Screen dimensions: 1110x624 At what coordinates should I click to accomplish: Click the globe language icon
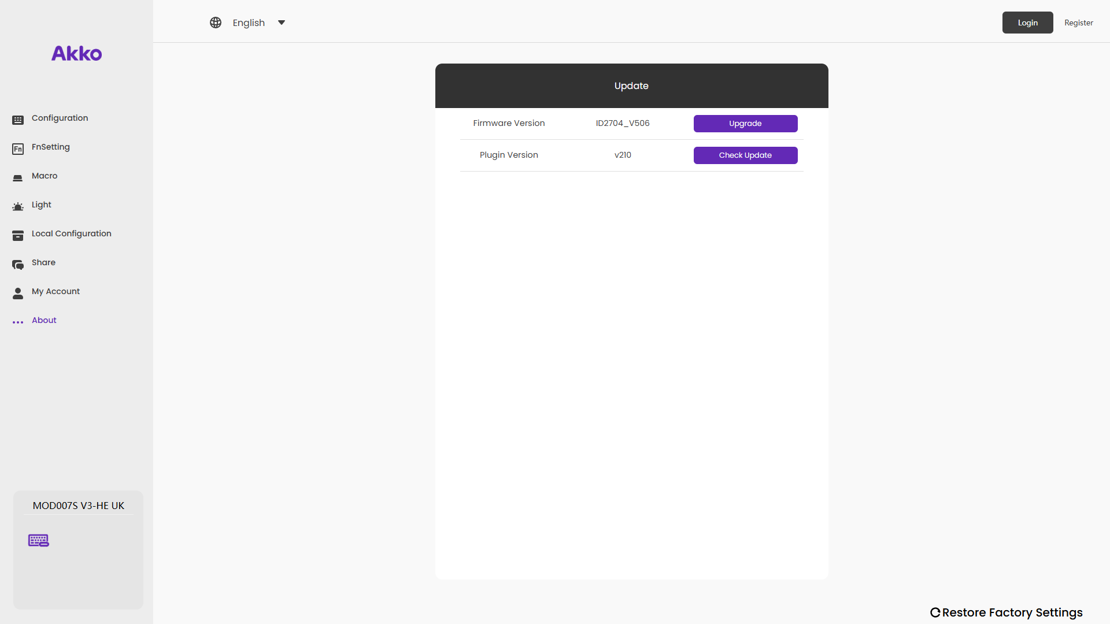pyautogui.click(x=216, y=23)
